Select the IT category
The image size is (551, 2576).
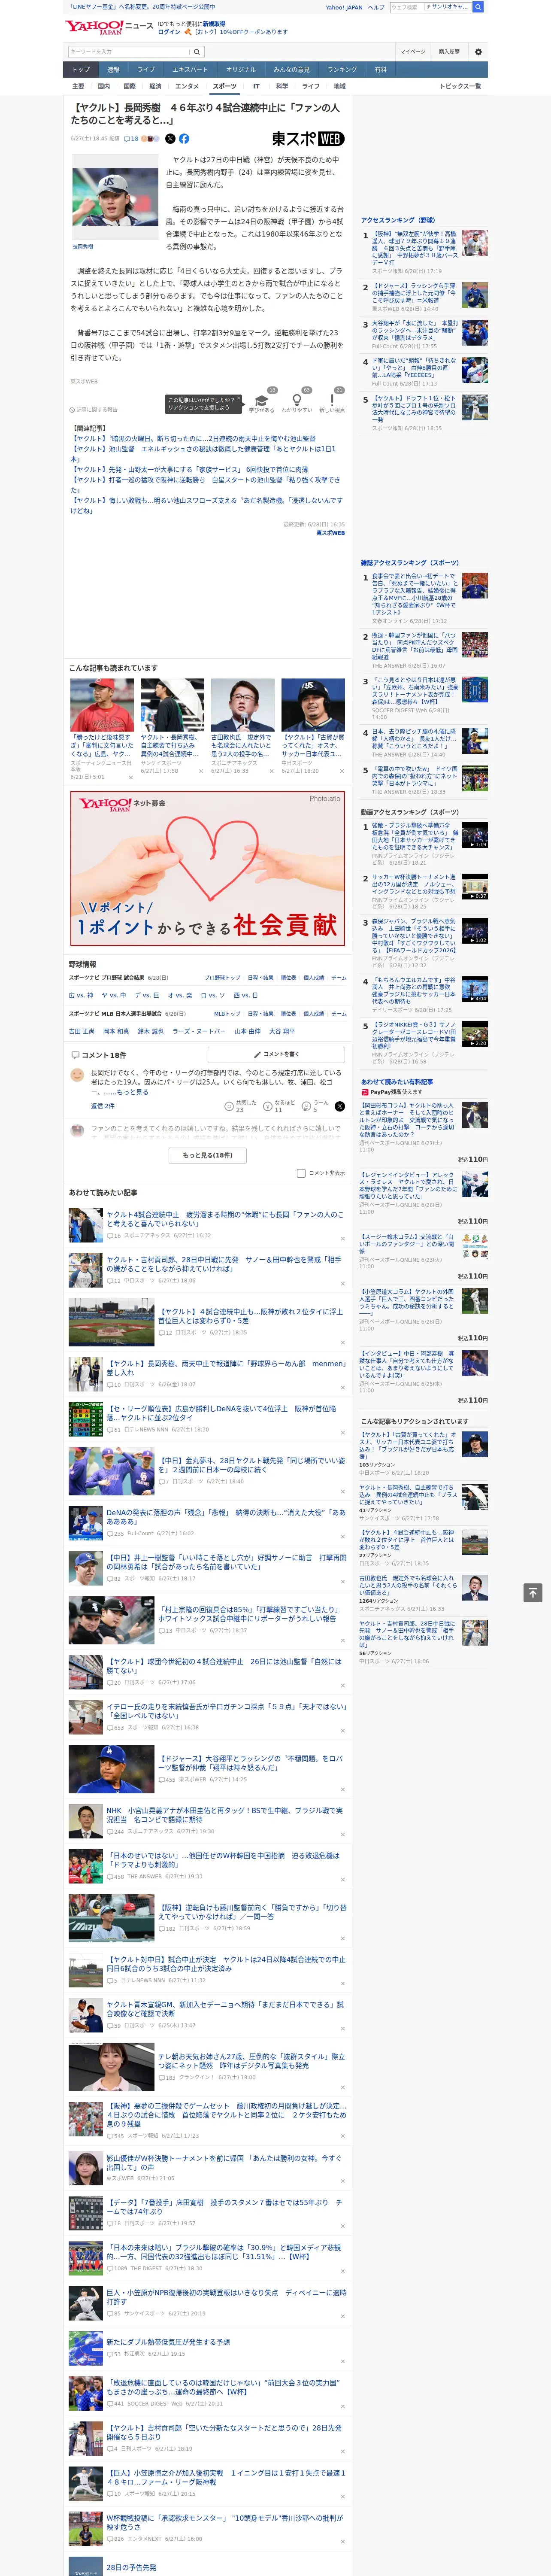256,87
